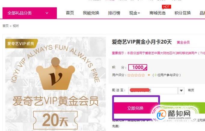Open the 配送至 region dropdown arrow

point(181,91)
